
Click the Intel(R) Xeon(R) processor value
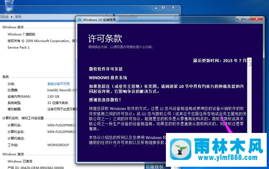(x=61, y=90)
